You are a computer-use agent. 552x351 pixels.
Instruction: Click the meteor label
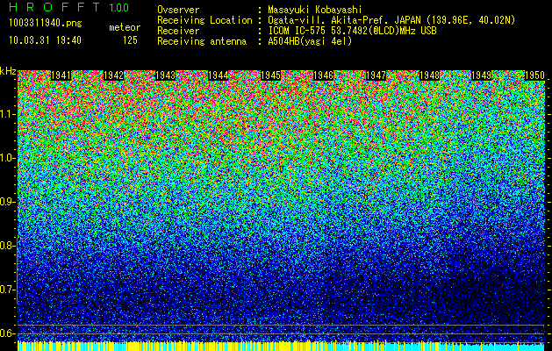125,27
